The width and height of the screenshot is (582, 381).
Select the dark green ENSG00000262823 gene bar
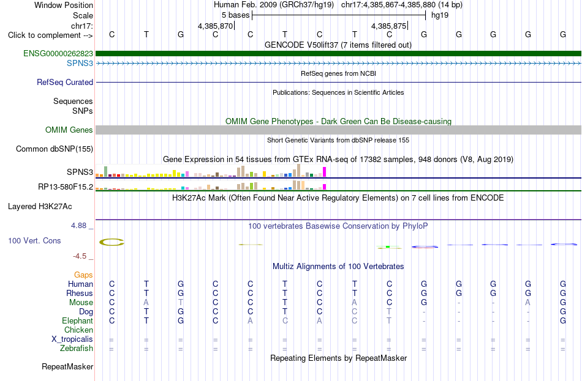(339, 53)
